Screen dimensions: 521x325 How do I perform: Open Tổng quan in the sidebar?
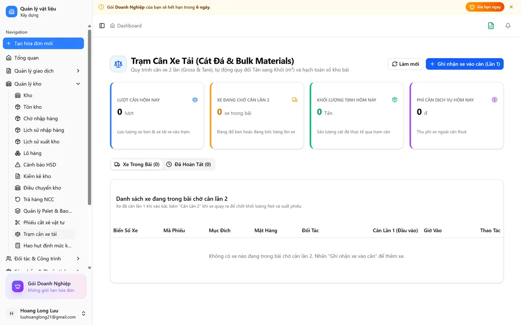[x=43, y=58]
